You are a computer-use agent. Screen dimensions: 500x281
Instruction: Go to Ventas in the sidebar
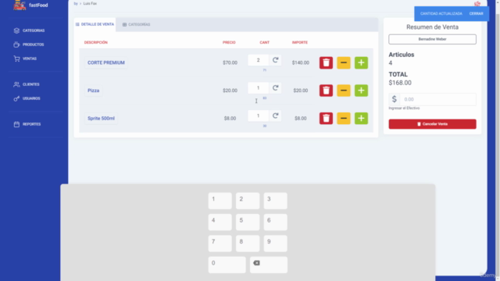[x=25, y=59]
